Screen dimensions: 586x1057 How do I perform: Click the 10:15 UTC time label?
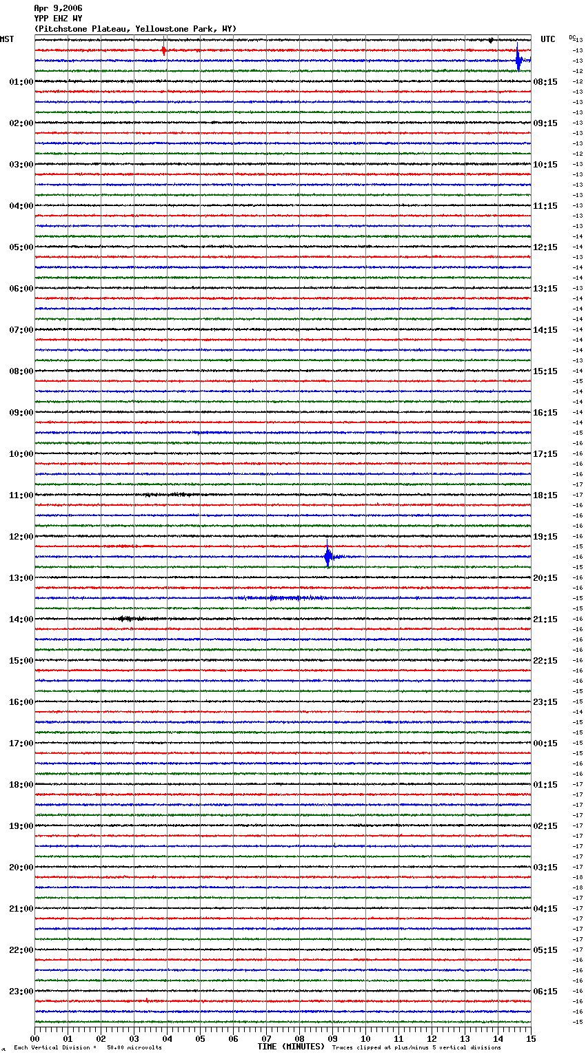point(545,165)
